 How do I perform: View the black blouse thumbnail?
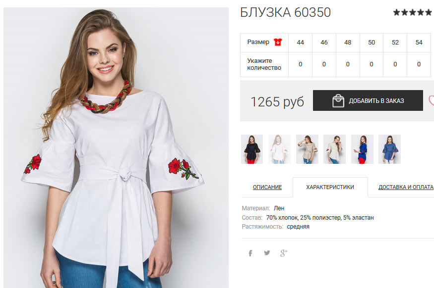coord(252,149)
